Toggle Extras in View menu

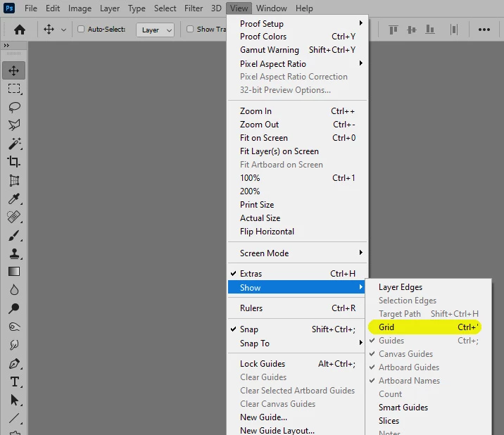(x=298, y=274)
